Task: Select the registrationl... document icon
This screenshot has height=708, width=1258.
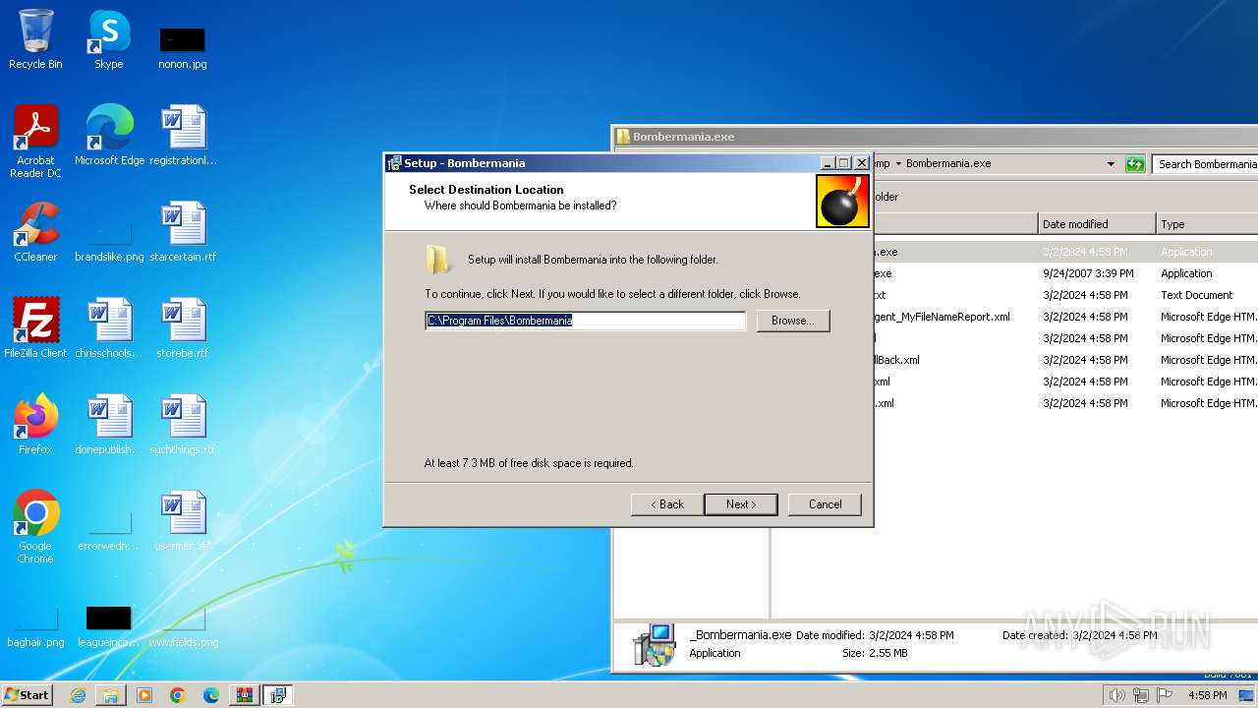Action: [183, 136]
